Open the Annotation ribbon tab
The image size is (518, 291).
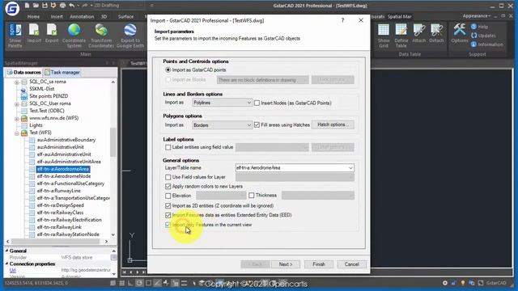(x=82, y=16)
